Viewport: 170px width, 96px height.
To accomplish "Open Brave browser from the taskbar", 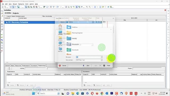I will tap(126, 93).
